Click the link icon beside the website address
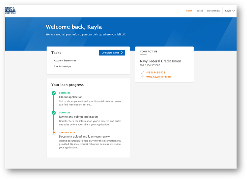 tap(142, 77)
